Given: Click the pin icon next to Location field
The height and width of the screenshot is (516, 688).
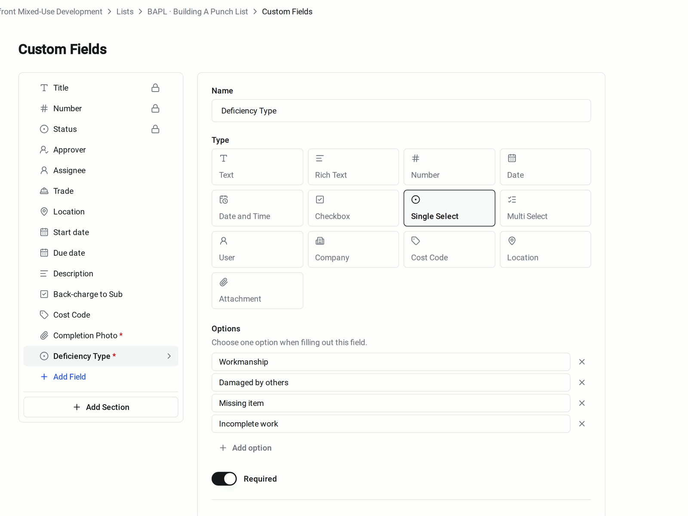Looking at the screenshot, I should click(44, 212).
